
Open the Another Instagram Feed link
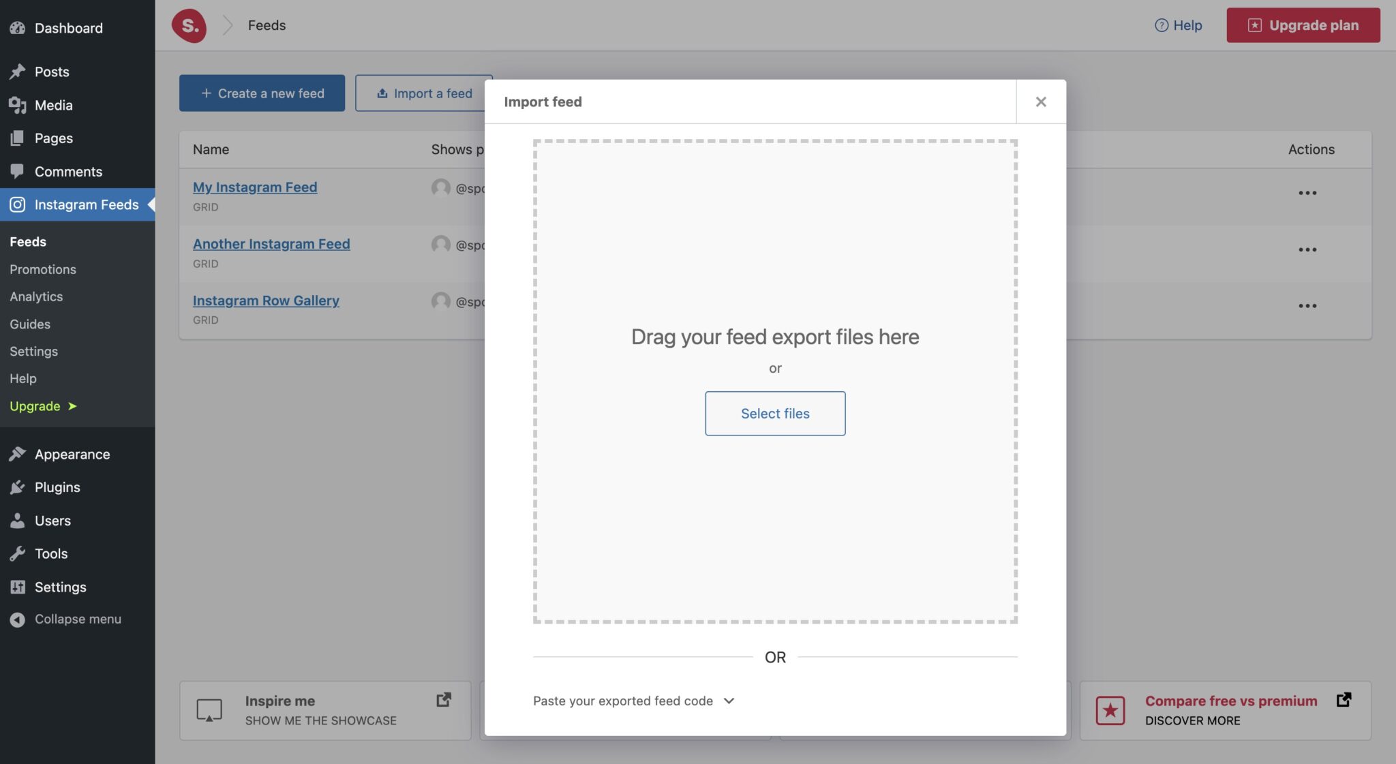(x=271, y=243)
